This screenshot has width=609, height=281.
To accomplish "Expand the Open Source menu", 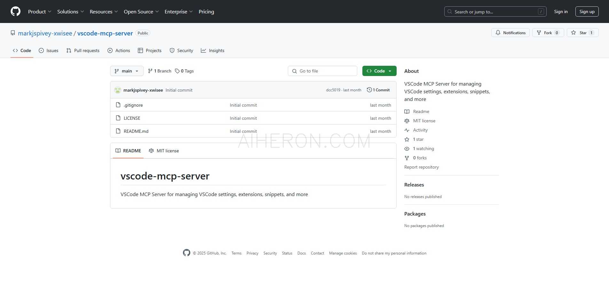I will pyautogui.click(x=141, y=11).
